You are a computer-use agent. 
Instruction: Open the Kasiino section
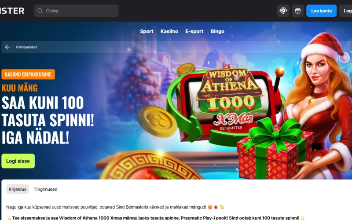click(x=169, y=31)
